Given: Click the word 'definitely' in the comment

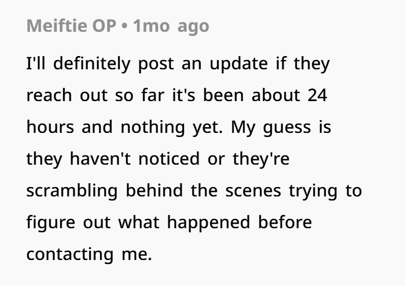Looking at the screenshot, I should 91,64.
